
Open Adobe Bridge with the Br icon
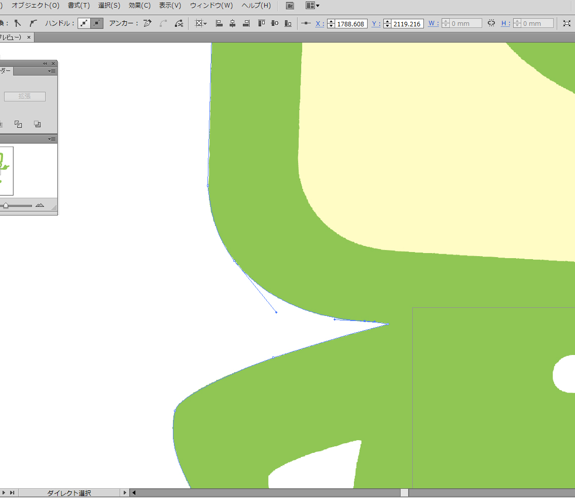click(290, 6)
